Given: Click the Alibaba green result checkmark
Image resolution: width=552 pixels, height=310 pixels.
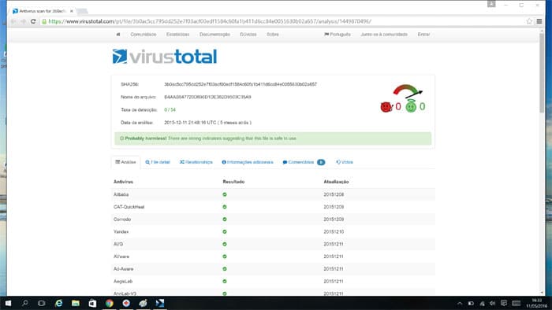Looking at the screenshot, I should 225,194.
